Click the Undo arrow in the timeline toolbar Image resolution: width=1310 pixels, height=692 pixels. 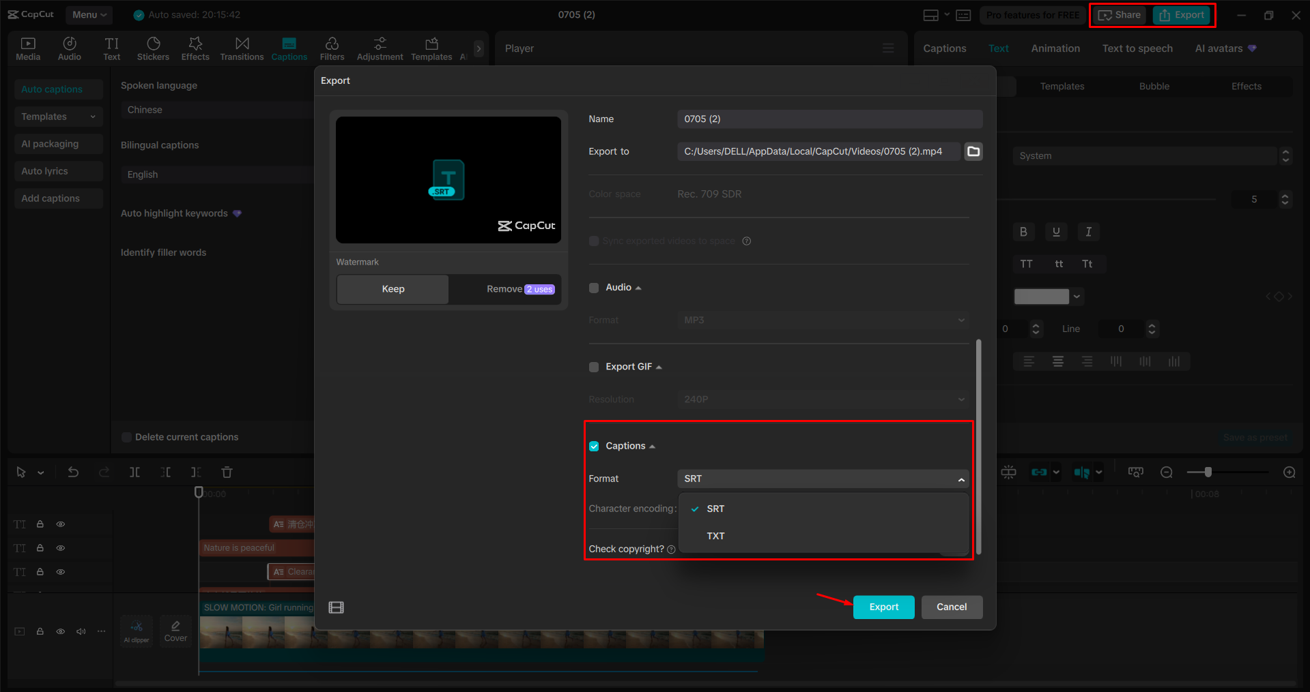coord(73,471)
